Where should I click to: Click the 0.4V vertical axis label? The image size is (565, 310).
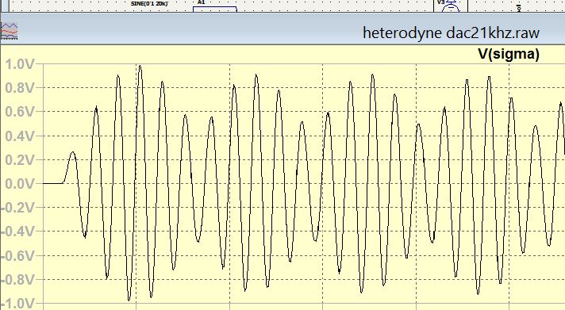[20, 136]
